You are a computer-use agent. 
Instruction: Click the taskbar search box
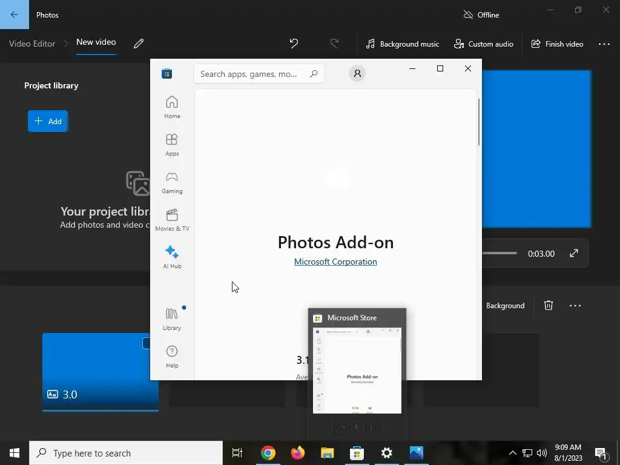(126, 453)
